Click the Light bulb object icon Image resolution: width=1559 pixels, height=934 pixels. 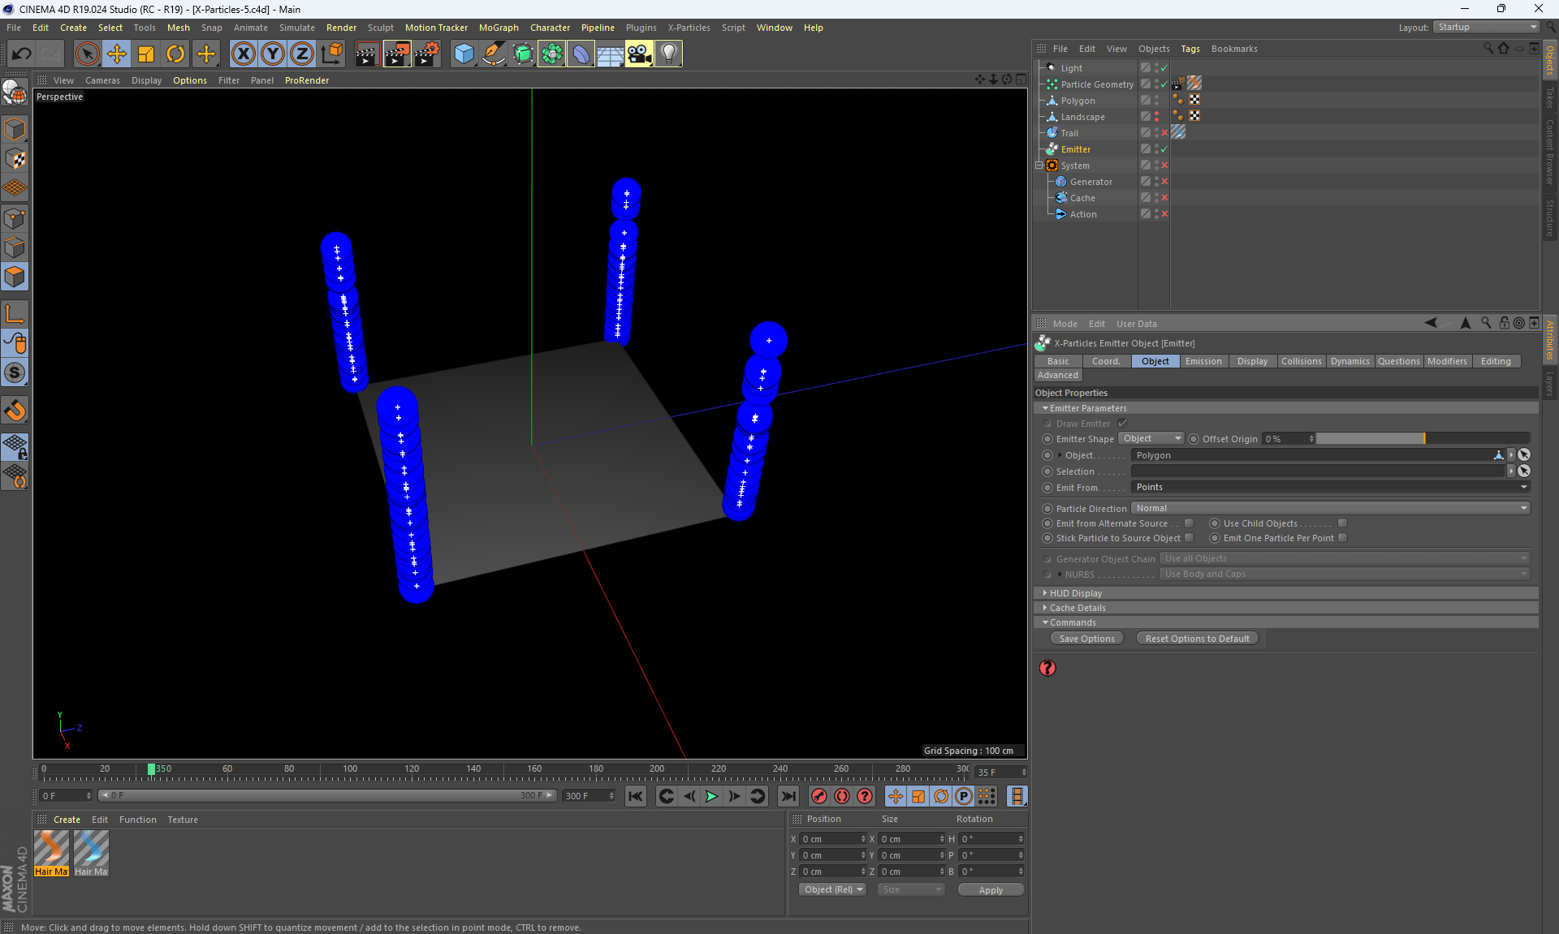point(668,54)
